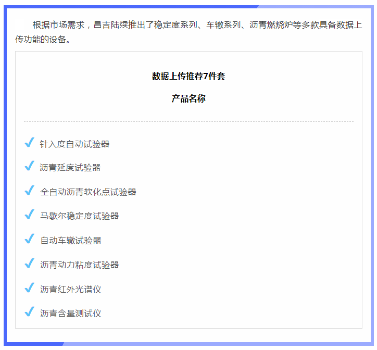
Task: Select the 沥青延度试验器 list item text
Action: click(70, 168)
